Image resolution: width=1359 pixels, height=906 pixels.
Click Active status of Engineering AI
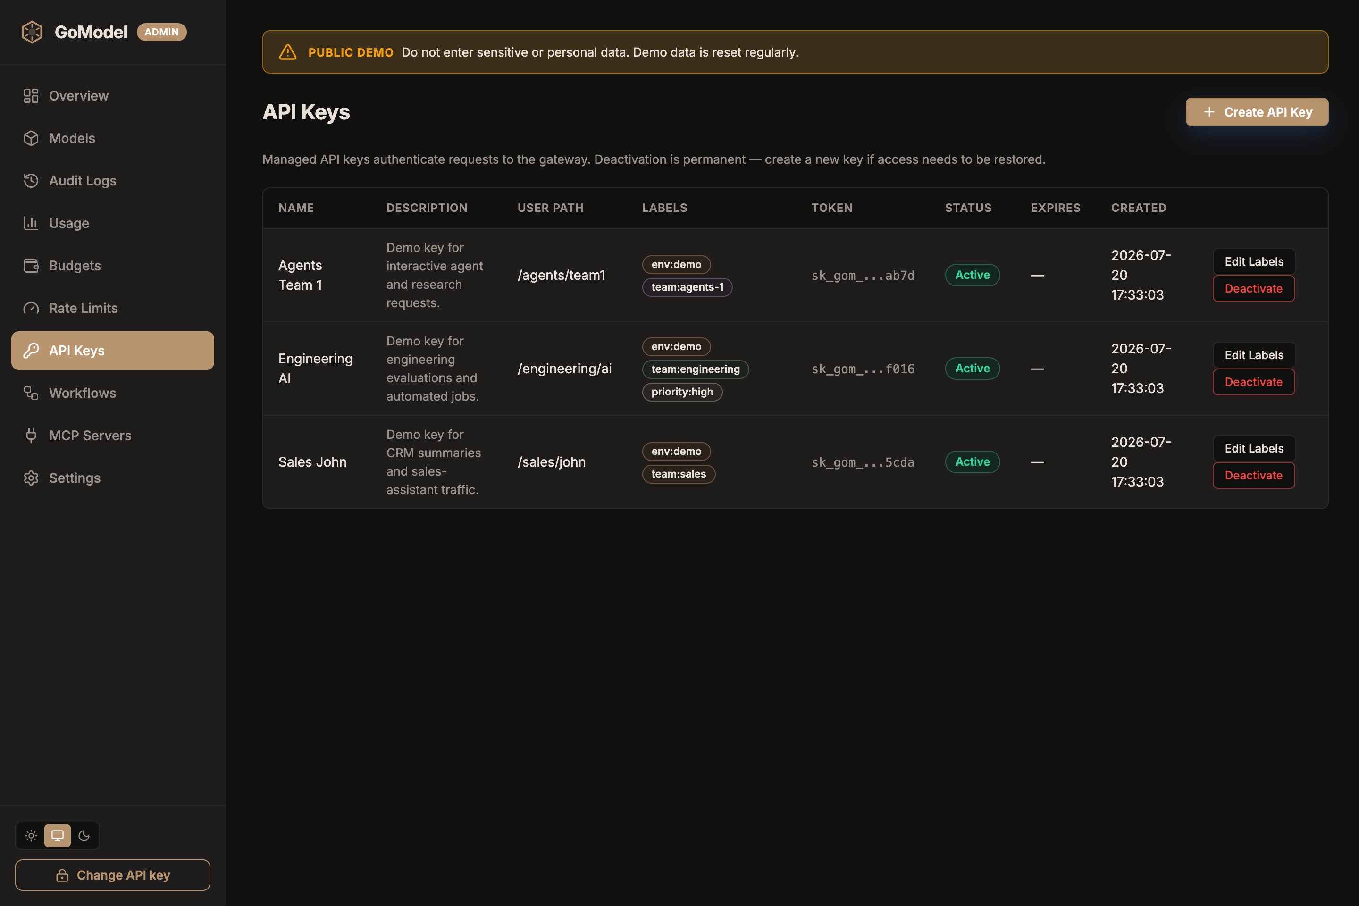[x=973, y=368]
